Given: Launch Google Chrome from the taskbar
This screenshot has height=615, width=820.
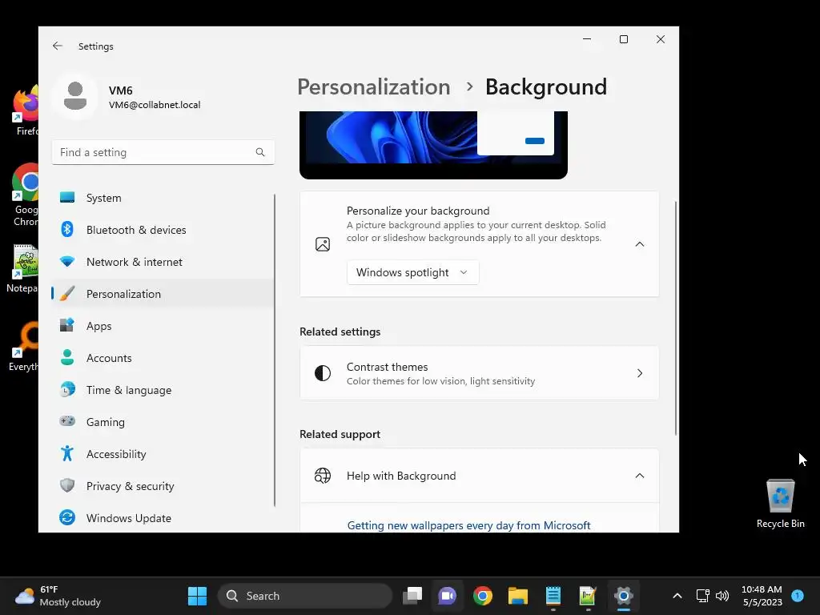Looking at the screenshot, I should (x=483, y=596).
